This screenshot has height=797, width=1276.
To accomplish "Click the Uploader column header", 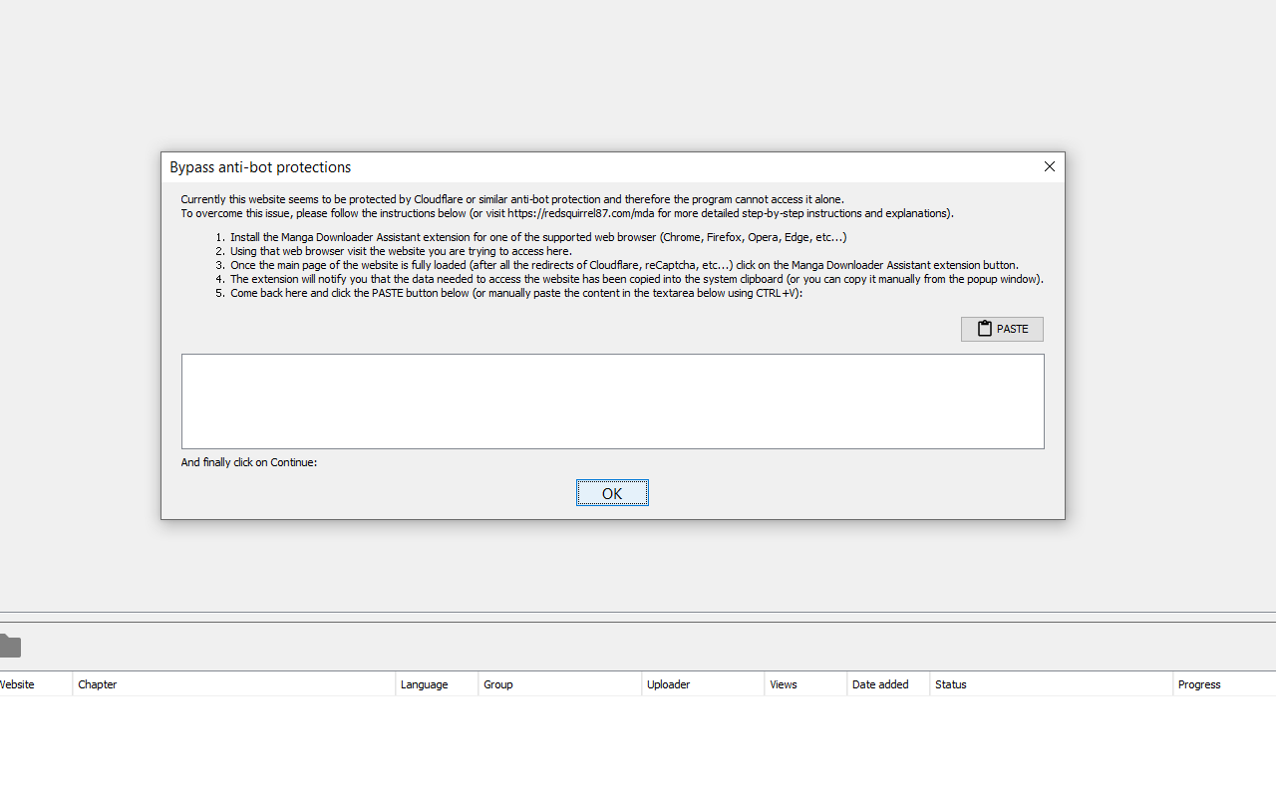I will pos(667,684).
